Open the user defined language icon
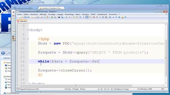The image size is (170, 95). click(90, 17)
